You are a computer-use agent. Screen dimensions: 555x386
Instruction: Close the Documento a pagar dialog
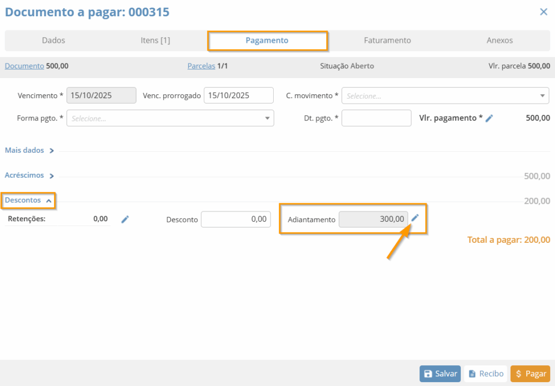click(543, 12)
